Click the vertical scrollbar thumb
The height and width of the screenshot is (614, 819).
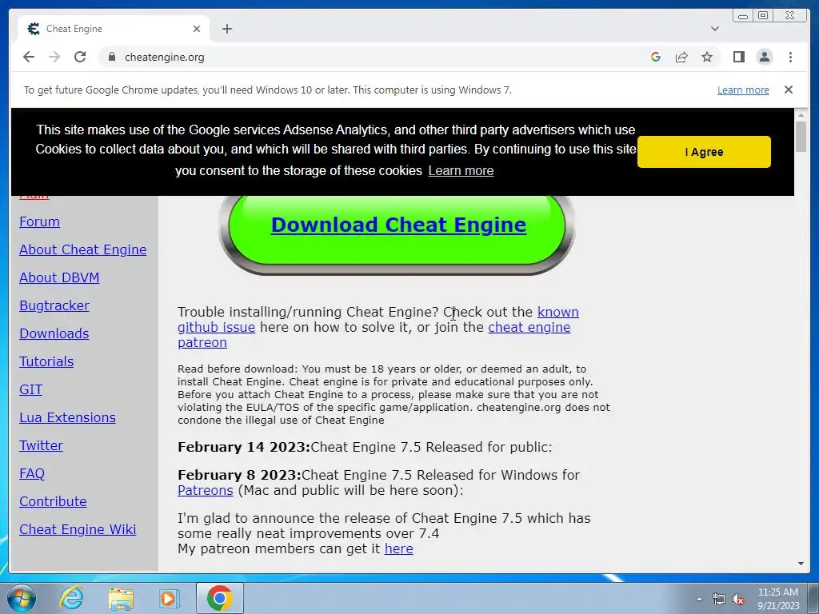(x=801, y=137)
